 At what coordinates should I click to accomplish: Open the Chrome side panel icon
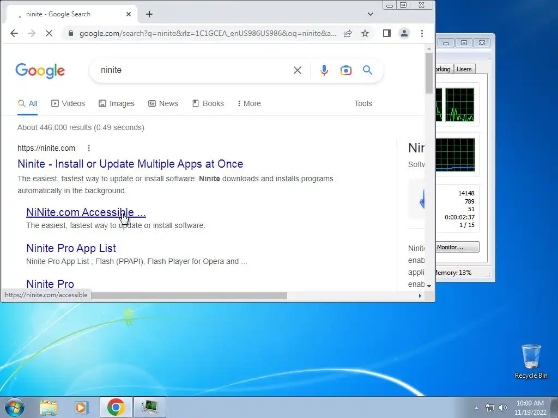pyautogui.click(x=387, y=33)
